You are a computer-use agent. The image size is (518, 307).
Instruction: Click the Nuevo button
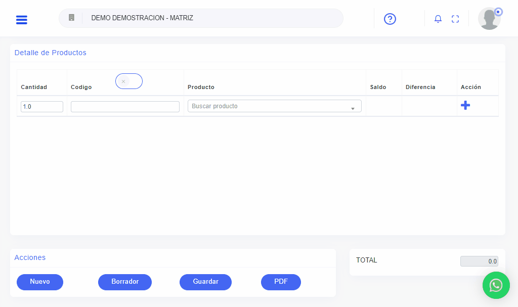[40, 282]
